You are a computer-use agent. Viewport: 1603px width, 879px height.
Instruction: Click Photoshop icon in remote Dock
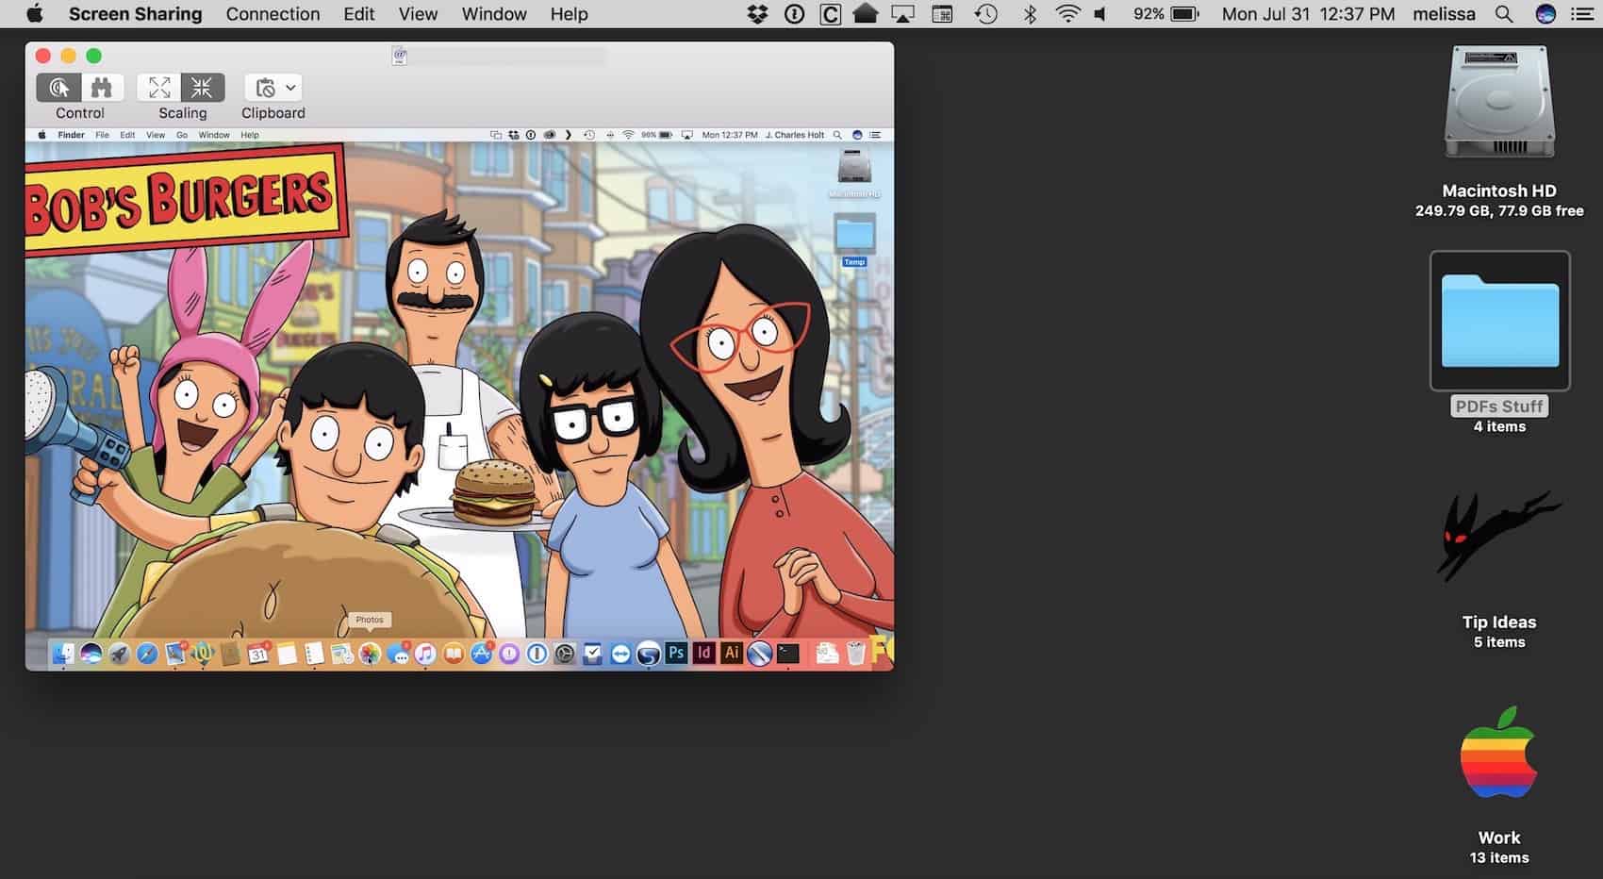point(676,653)
